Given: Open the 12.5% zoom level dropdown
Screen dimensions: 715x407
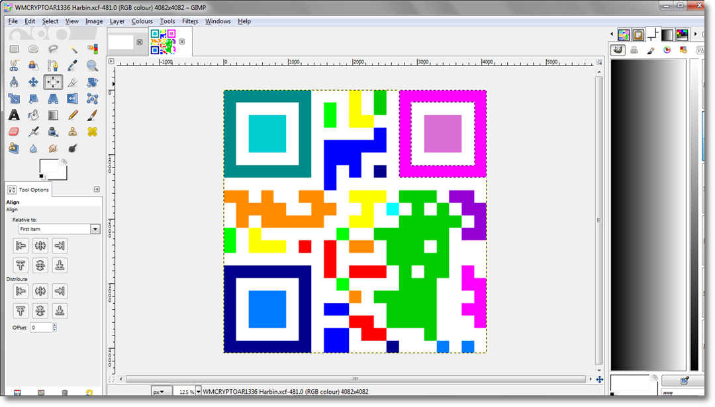Looking at the screenshot, I should [x=199, y=392].
